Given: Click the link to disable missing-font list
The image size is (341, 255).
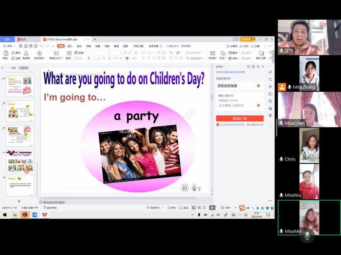Looking at the screenshot, I should click(230, 72).
